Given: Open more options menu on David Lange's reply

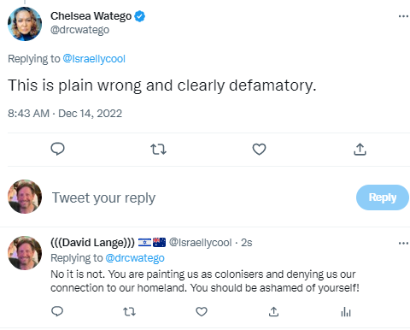Looking at the screenshot, I should point(403,243).
